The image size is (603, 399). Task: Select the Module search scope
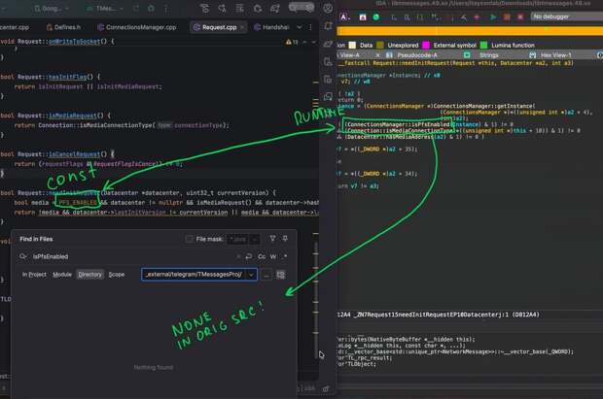coord(61,275)
